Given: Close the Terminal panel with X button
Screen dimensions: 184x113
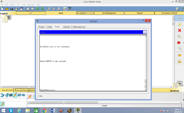Looking at the screenshot, I should 145,32.
